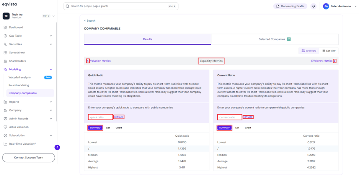Show Summary tab under Quick Ratio
The image size is (359, 176).
[95, 128]
